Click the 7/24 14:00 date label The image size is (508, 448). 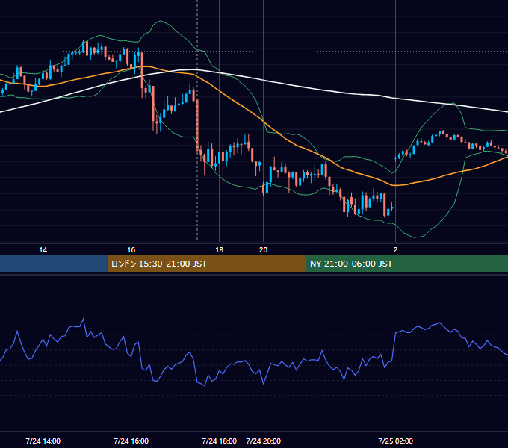pos(43,441)
